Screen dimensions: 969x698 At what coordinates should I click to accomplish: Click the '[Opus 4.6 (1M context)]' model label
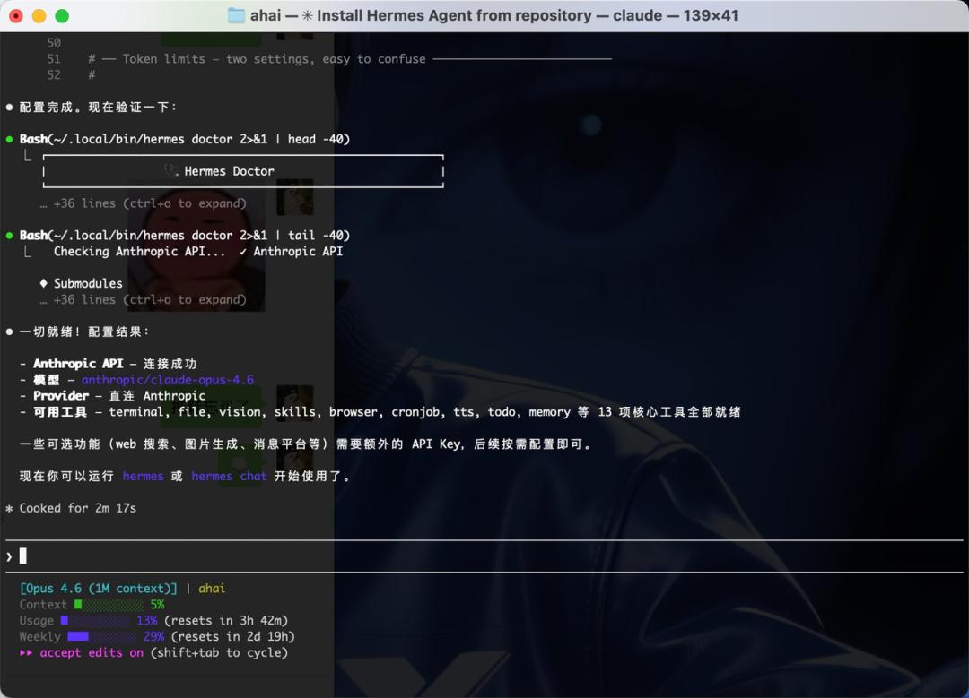click(99, 588)
